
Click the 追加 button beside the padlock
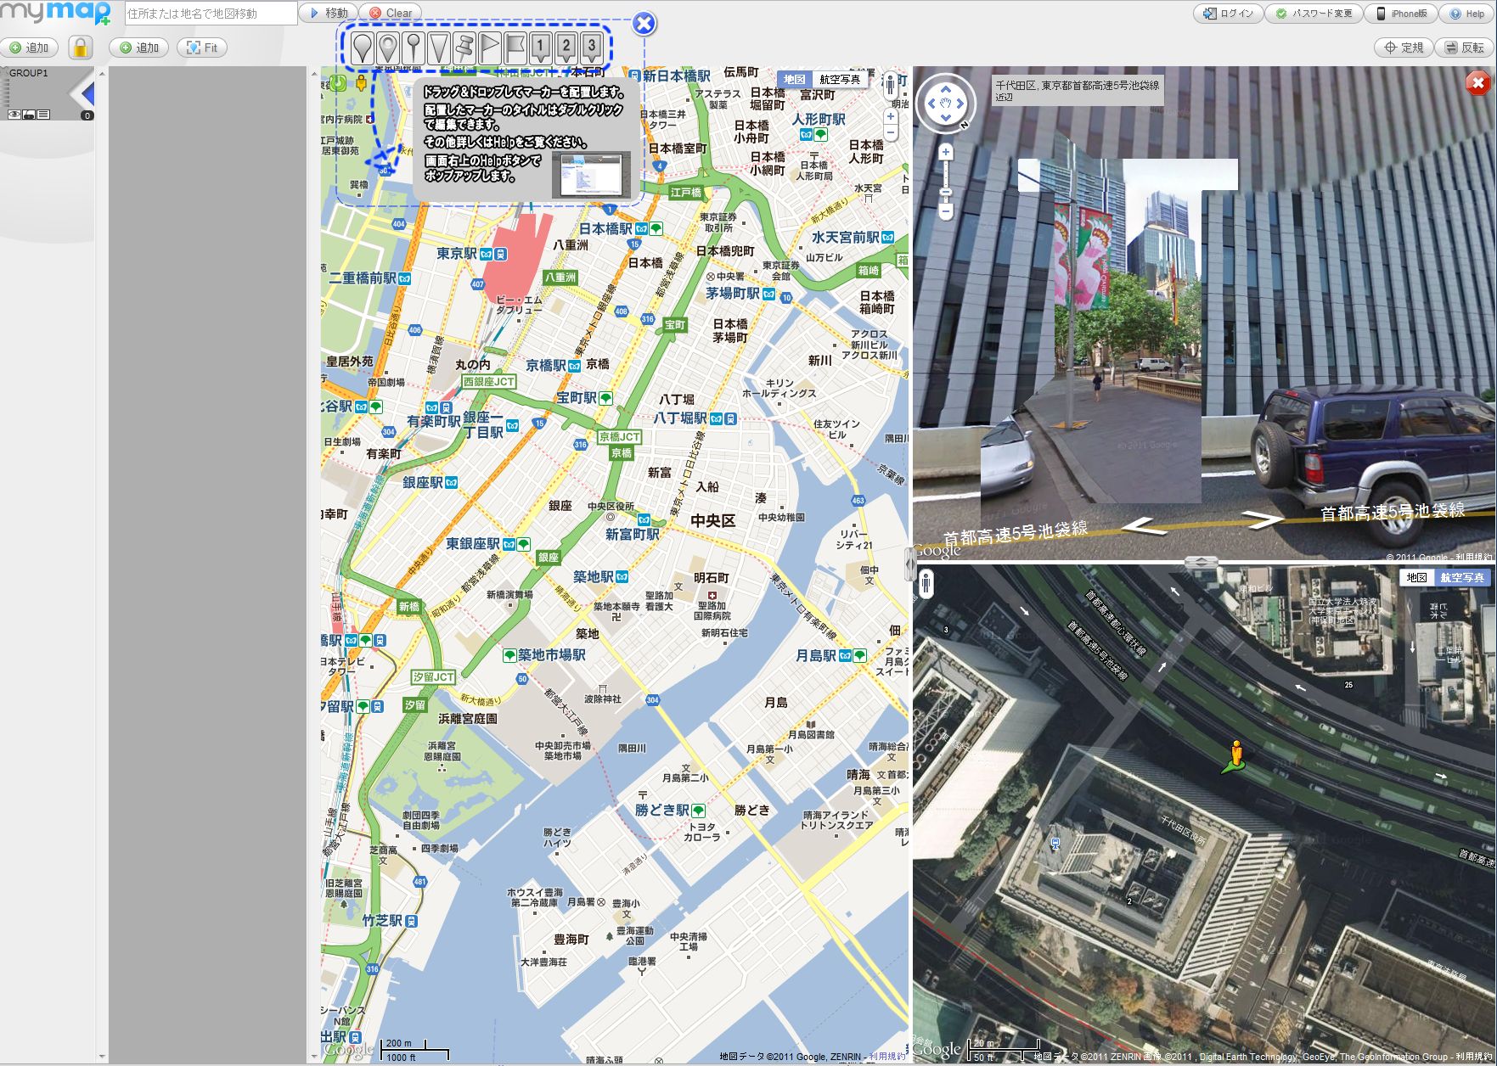pos(139,48)
